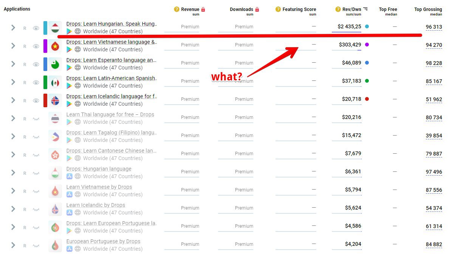Show Drops: Hungarian language row via closed eye
This screenshot has width=455, height=256.
coord(36,173)
